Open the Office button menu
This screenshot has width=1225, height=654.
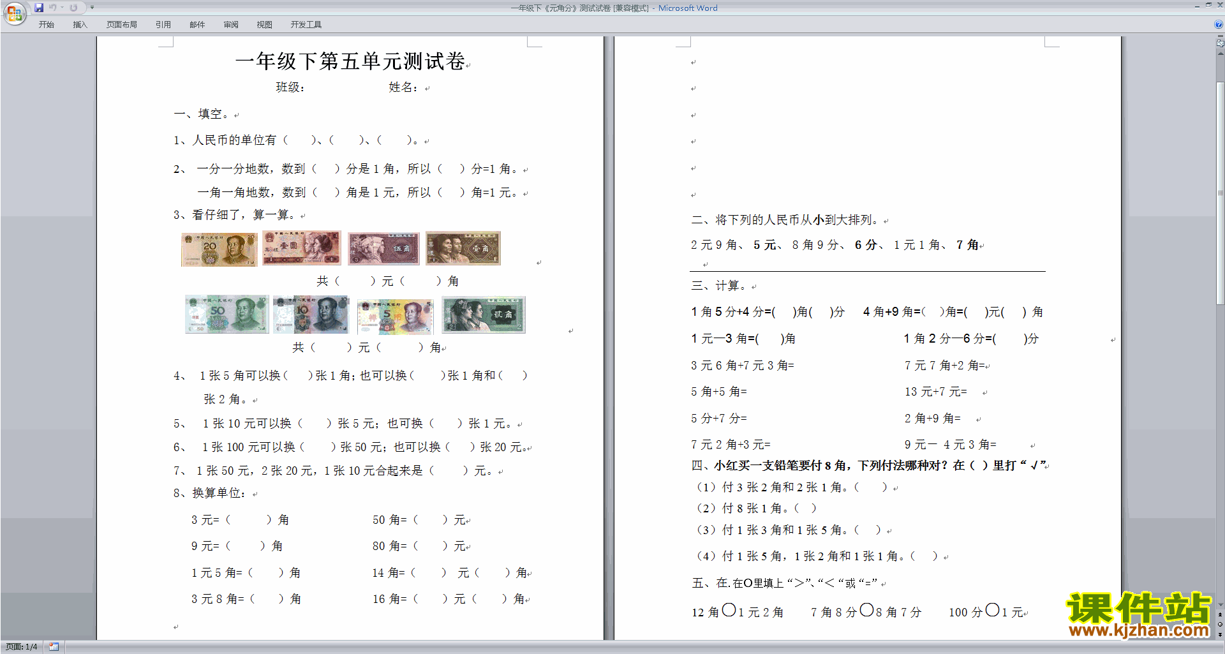(14, 13)
